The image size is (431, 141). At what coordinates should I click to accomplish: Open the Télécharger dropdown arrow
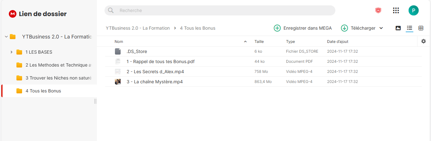[381, 28]
